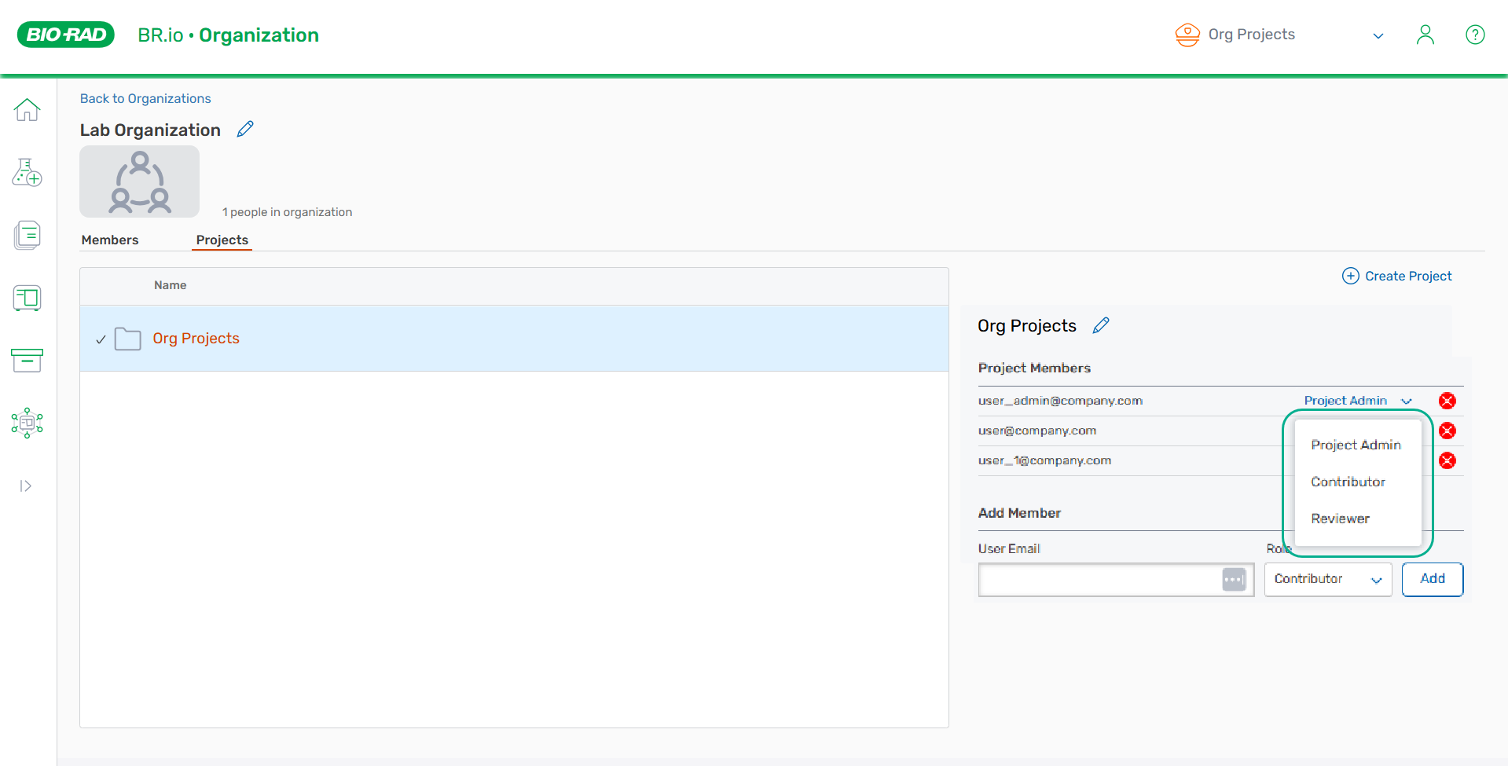The width and height of the screenshot is (1508, 766).
Task: Open the Home icon in sidebar
Action: (x=27, y=110)
